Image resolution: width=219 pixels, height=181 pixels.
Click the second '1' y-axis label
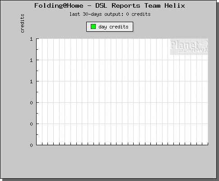31,60
